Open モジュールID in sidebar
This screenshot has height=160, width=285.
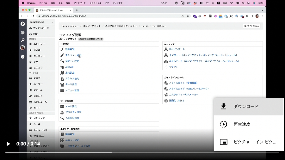41,130
